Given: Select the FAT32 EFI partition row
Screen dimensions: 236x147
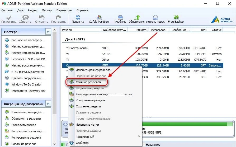Looking at the screenshot, I should pos(143,54).
